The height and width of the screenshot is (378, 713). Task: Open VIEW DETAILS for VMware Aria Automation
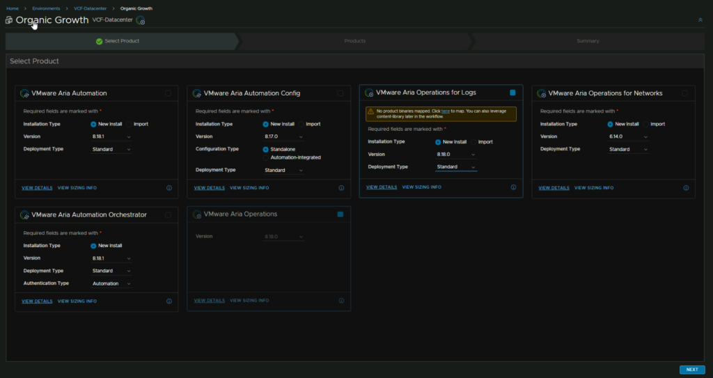37,188
